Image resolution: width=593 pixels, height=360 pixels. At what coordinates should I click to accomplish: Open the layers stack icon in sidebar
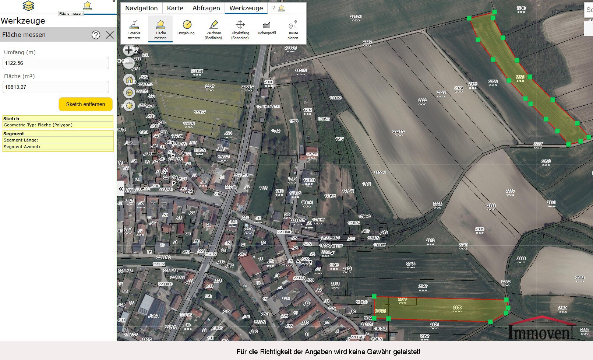click(28, 6)
